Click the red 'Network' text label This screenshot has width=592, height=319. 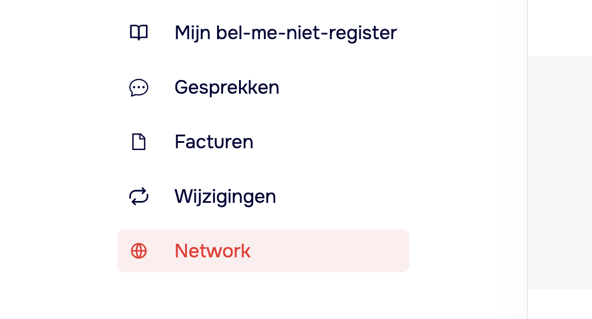(x=212, y=251)
